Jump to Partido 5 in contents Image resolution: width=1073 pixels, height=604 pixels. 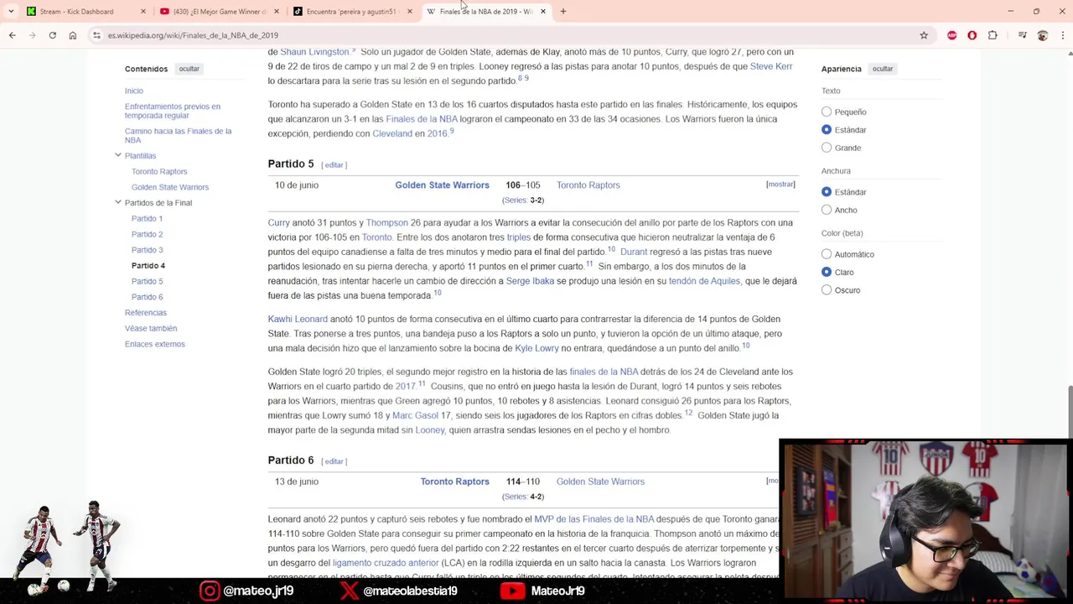coord(148,281)
